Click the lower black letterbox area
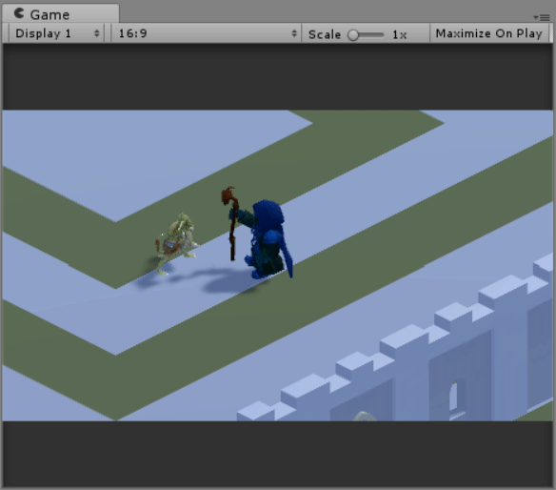Screen dimensions: 556x490 coord(278,454)
